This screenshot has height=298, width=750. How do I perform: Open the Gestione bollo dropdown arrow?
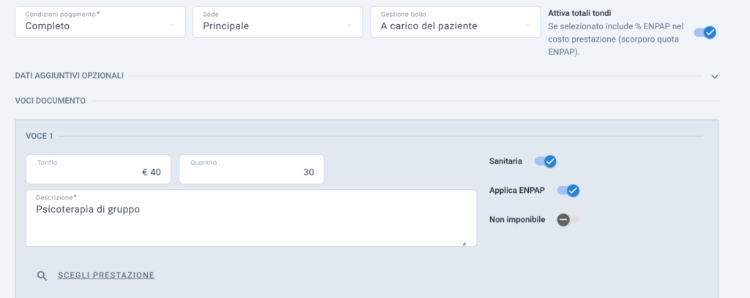coord(527,26)
